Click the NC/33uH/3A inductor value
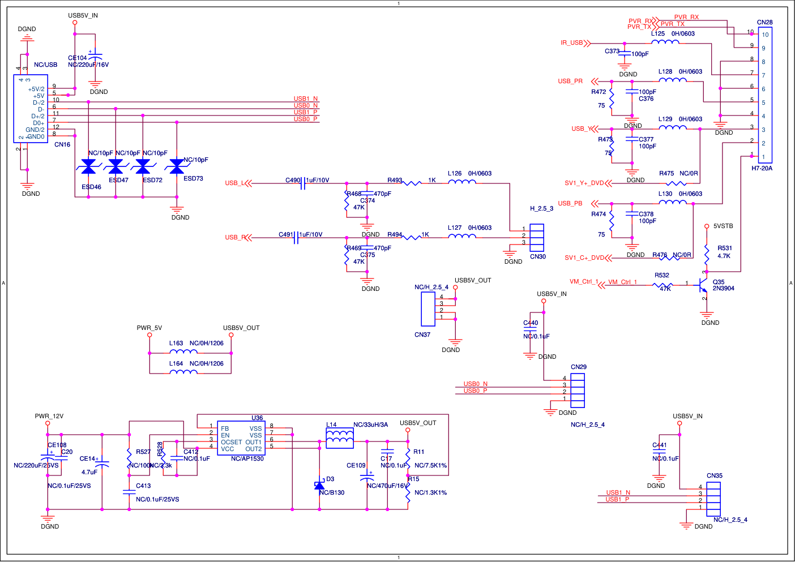Viewport: 795px width, 562px height. tap(371, 424)
